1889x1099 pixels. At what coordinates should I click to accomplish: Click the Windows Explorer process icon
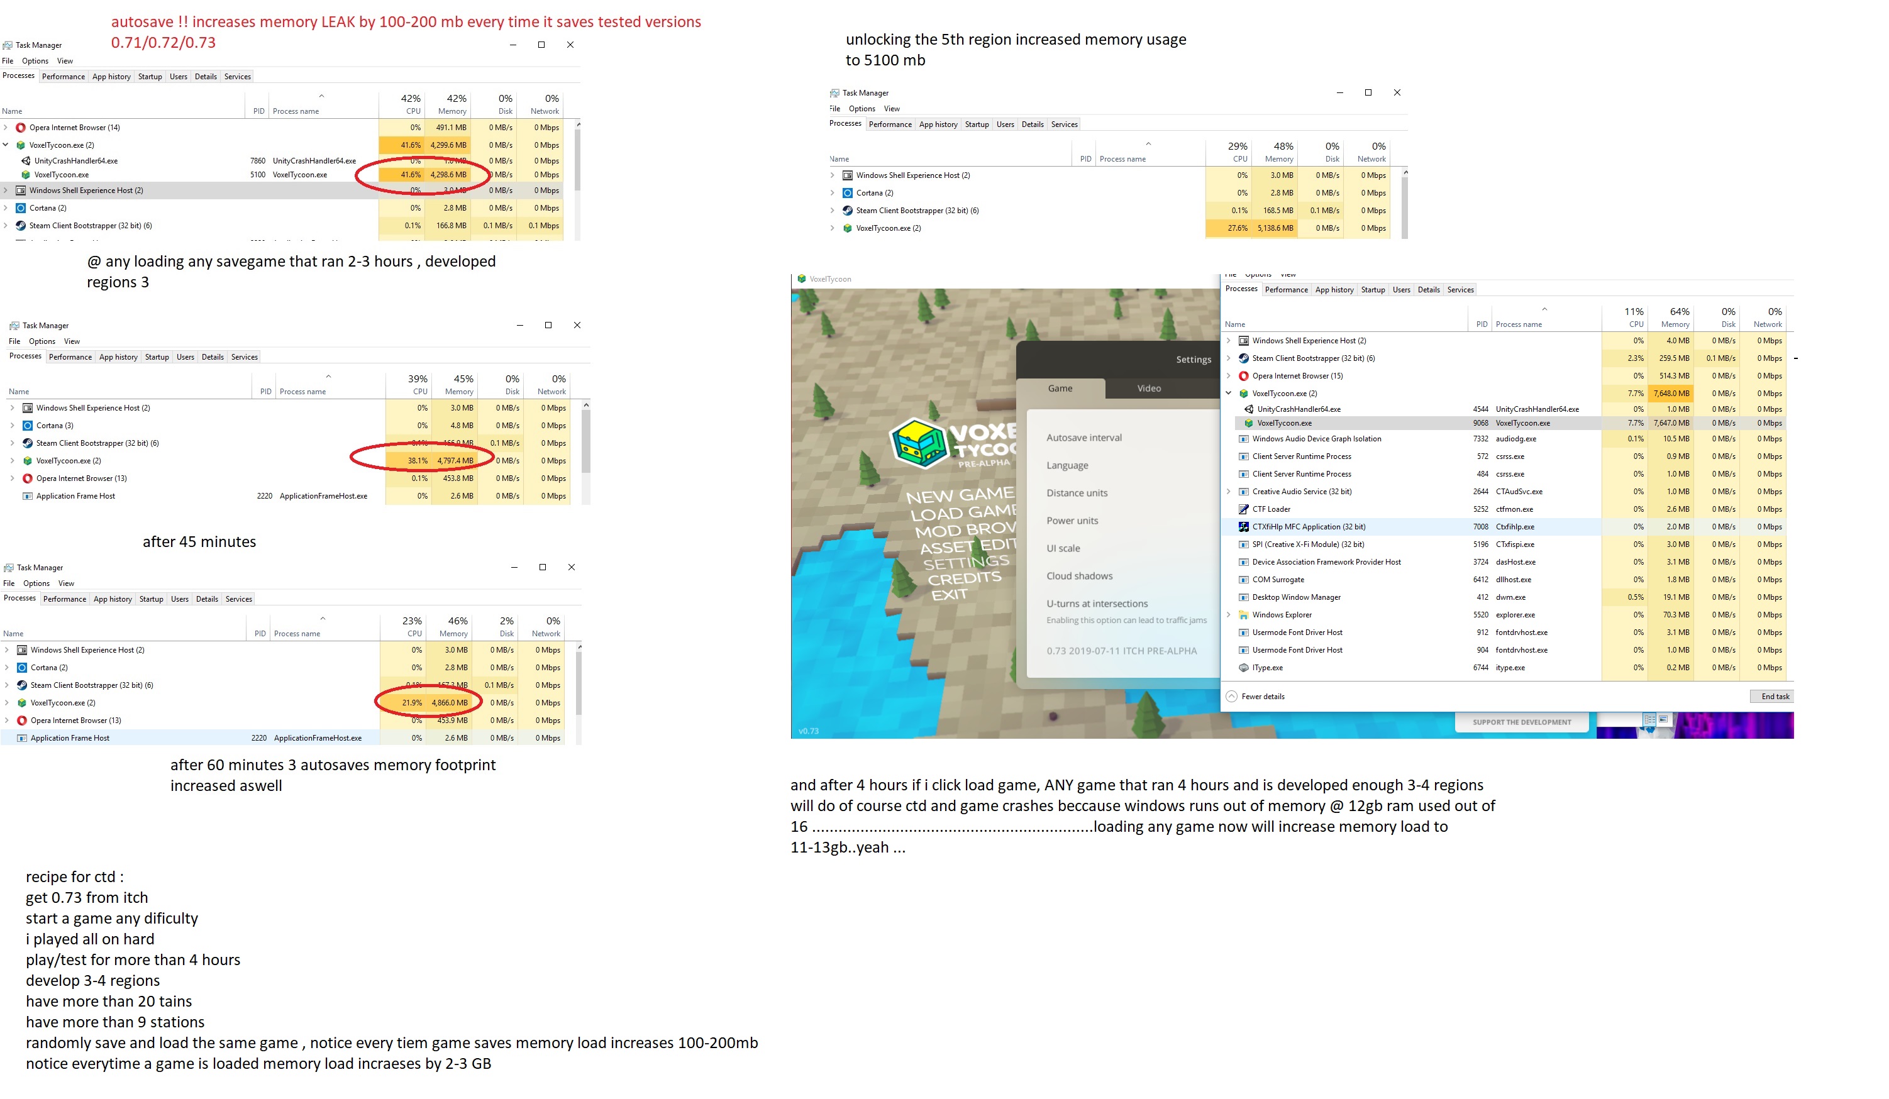click(x=1244, y=614)
